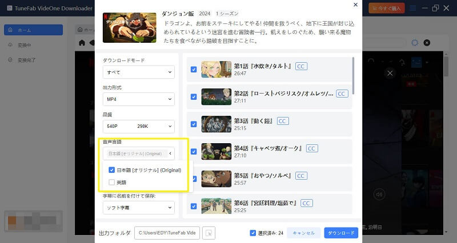Open the hamburger menu in title bar

click(412, 8)
